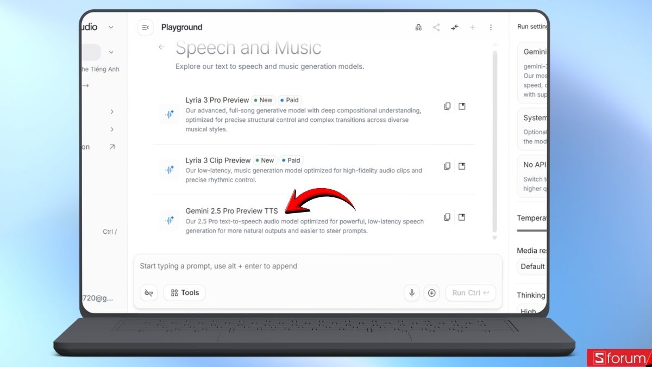Open the Gemini model selector card in Run settings
This screenshot has height=367, width=652.
click(532, 72)
